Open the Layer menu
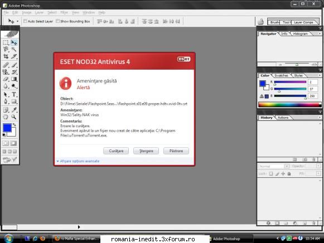The image size is (324, 243). pyautogui.click(x=39, y=13)
